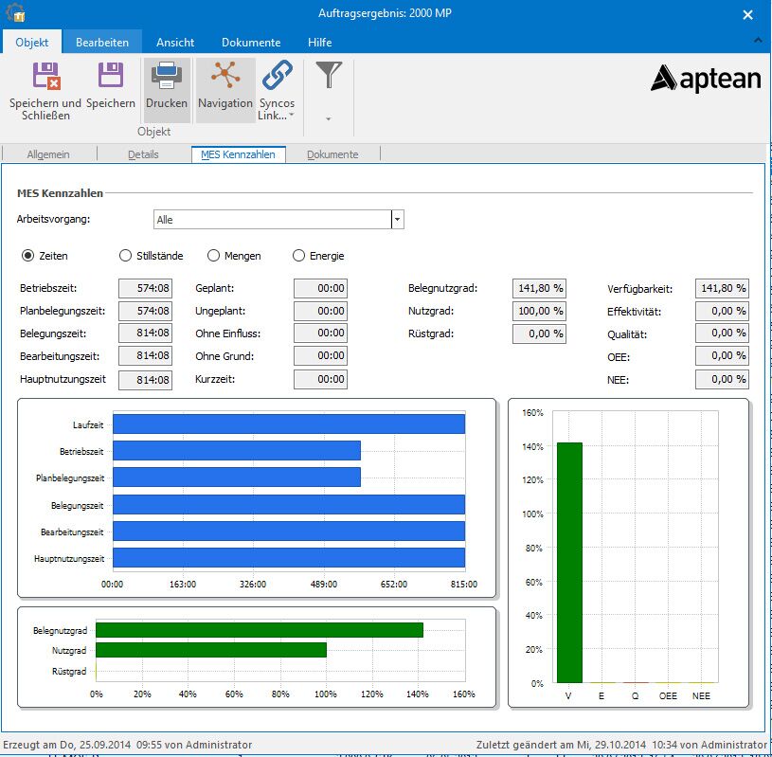Click the Navigation icon
The width and height of the screenshot is (772, 757).
[225, 86]
